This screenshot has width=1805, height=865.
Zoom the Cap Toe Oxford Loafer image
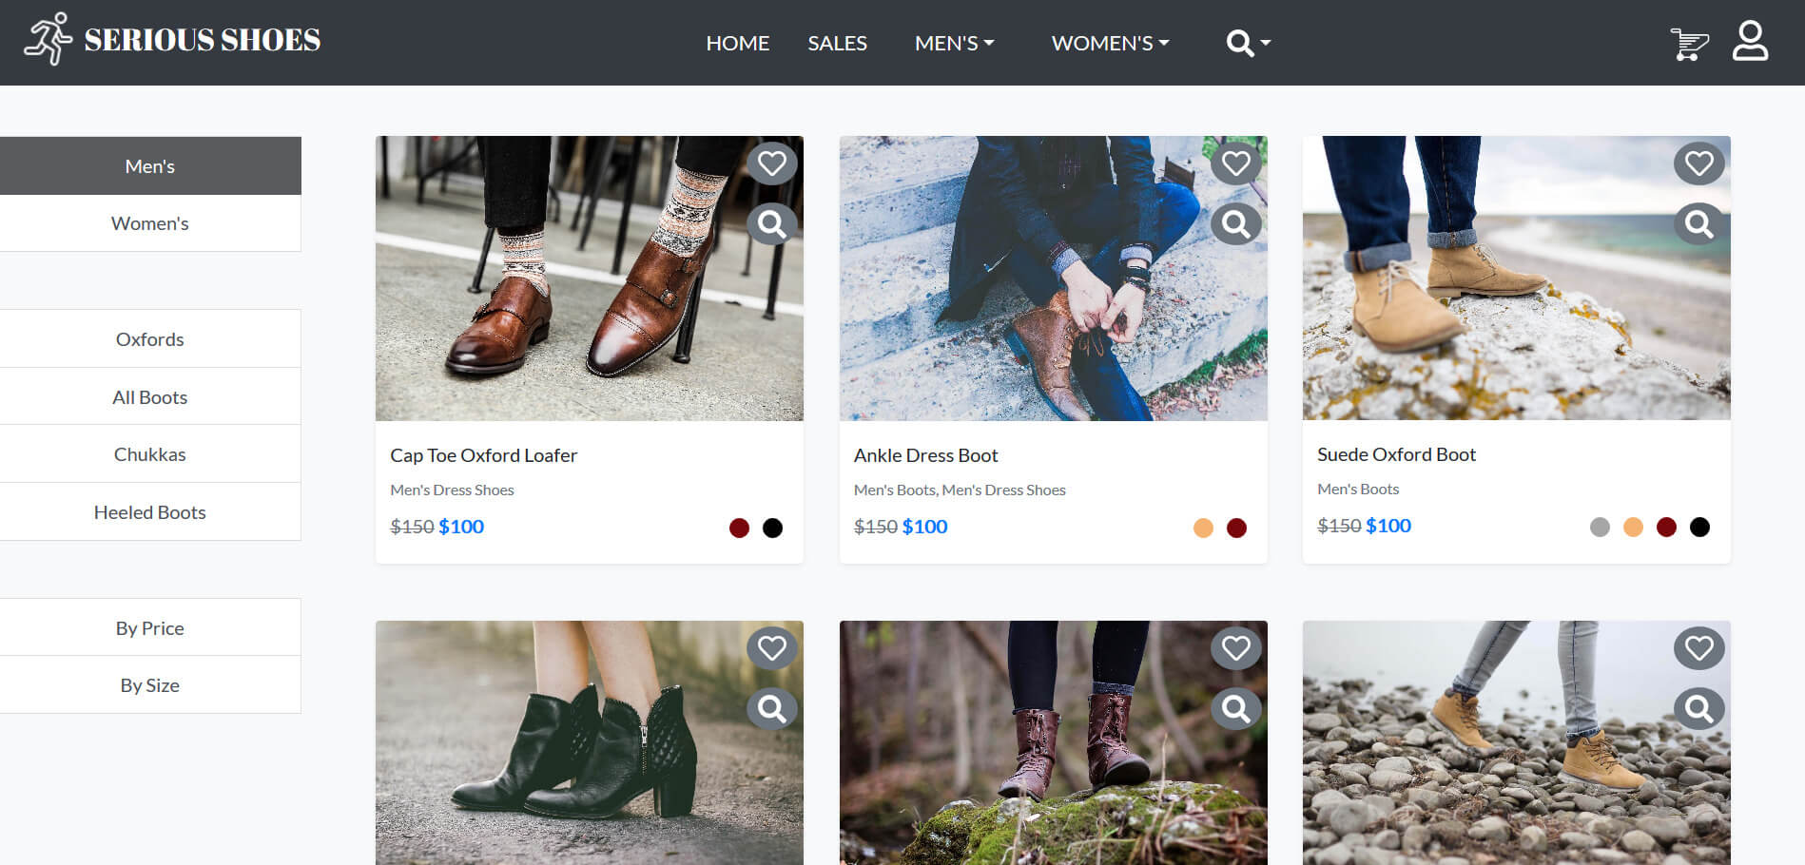(x=772, y=224)
